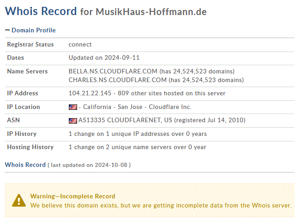
Task: Click the warning triangle icon
Action: [19, 201]
